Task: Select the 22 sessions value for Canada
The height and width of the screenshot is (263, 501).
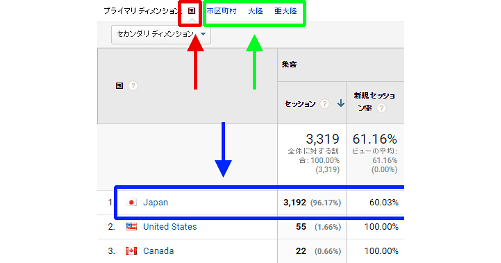Action: (x=301, y=251)
